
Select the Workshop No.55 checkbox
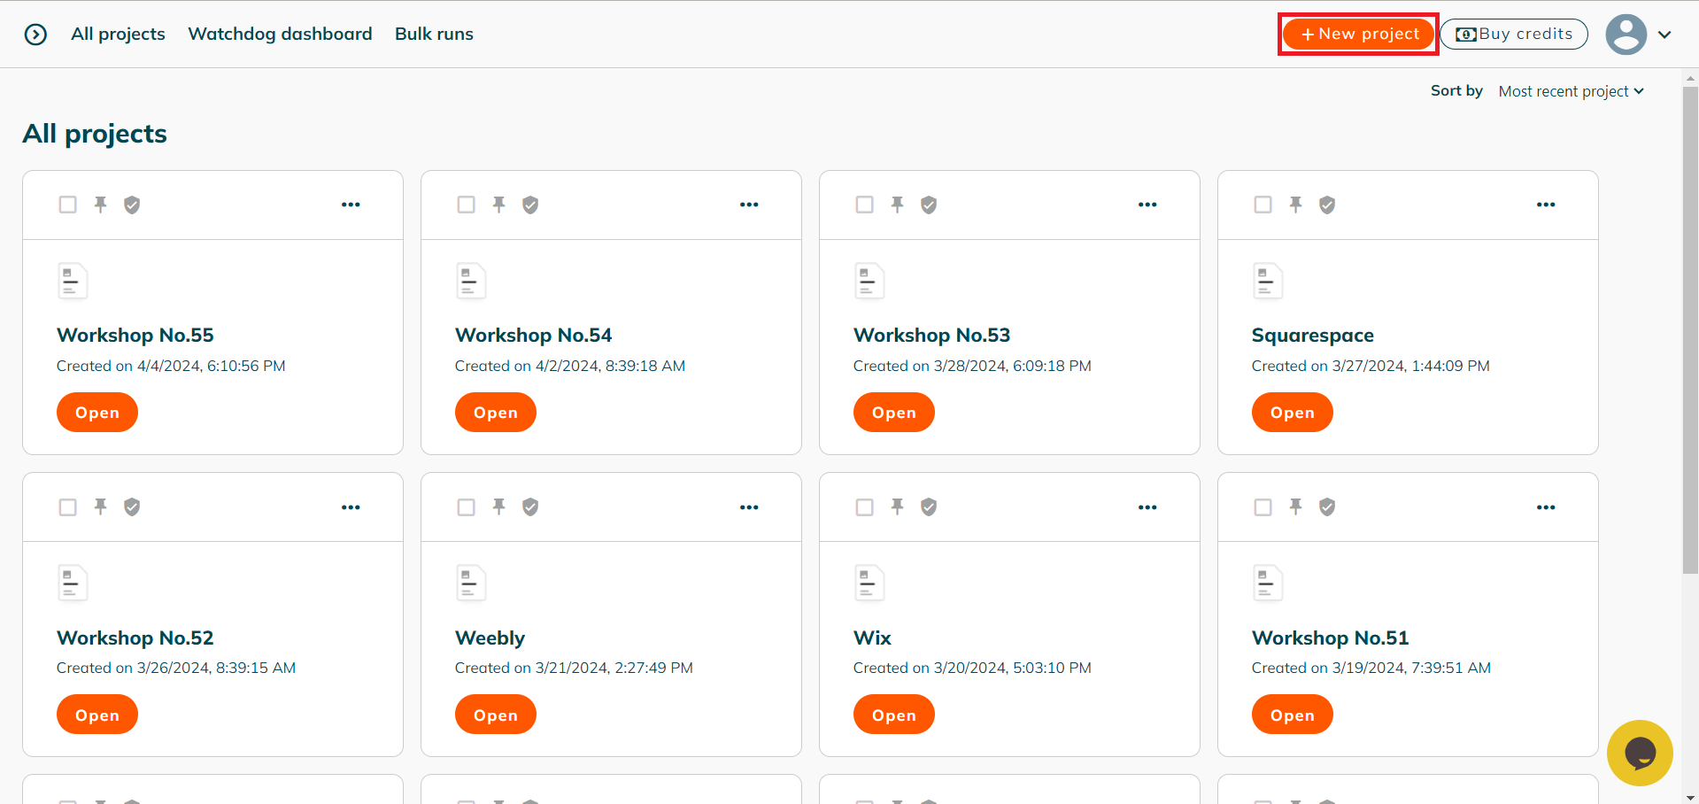[68, 205]
